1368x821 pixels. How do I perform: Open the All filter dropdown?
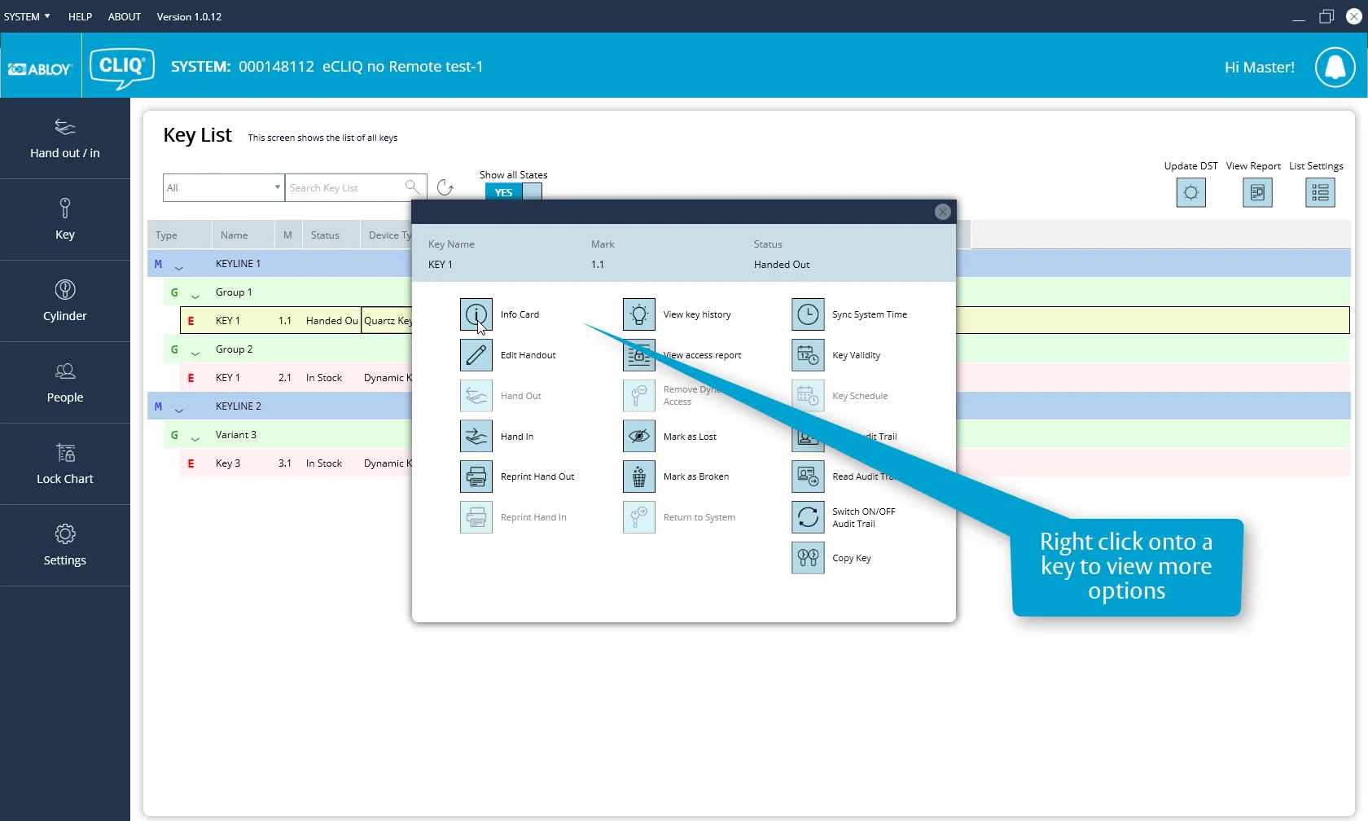click(224, 188)
